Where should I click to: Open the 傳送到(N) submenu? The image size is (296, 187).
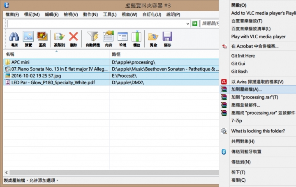(x=241, y=162)
